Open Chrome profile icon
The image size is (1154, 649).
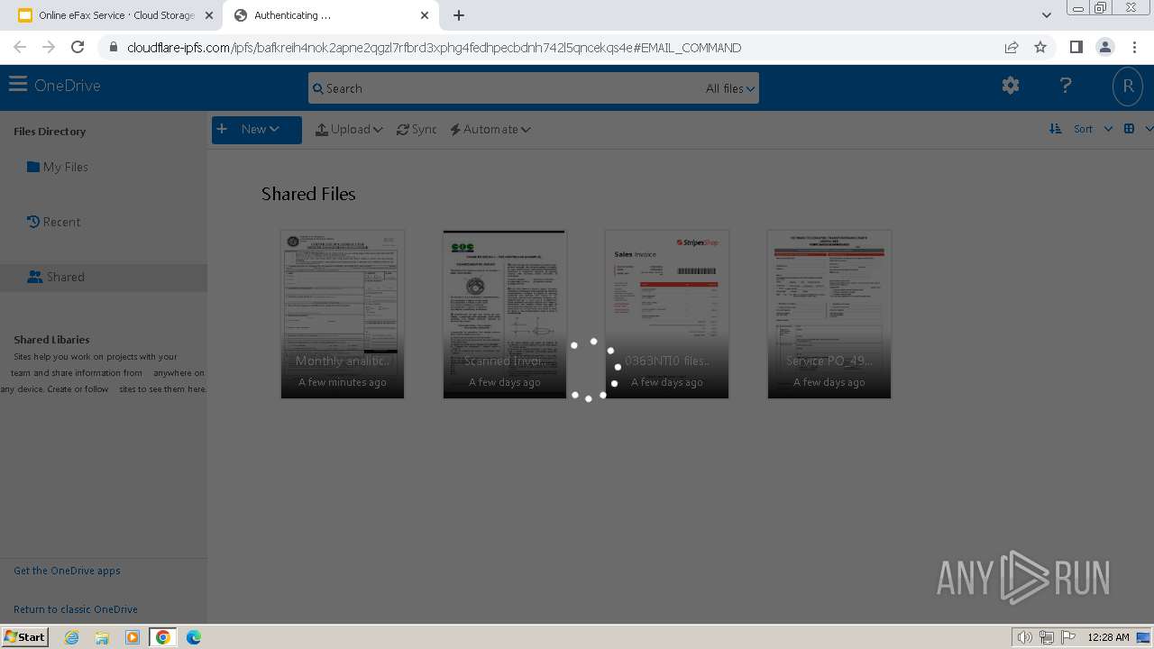coord(1104,47)
